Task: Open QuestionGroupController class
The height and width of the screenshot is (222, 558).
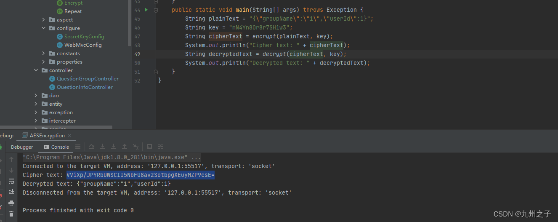Action: [88, 79]
